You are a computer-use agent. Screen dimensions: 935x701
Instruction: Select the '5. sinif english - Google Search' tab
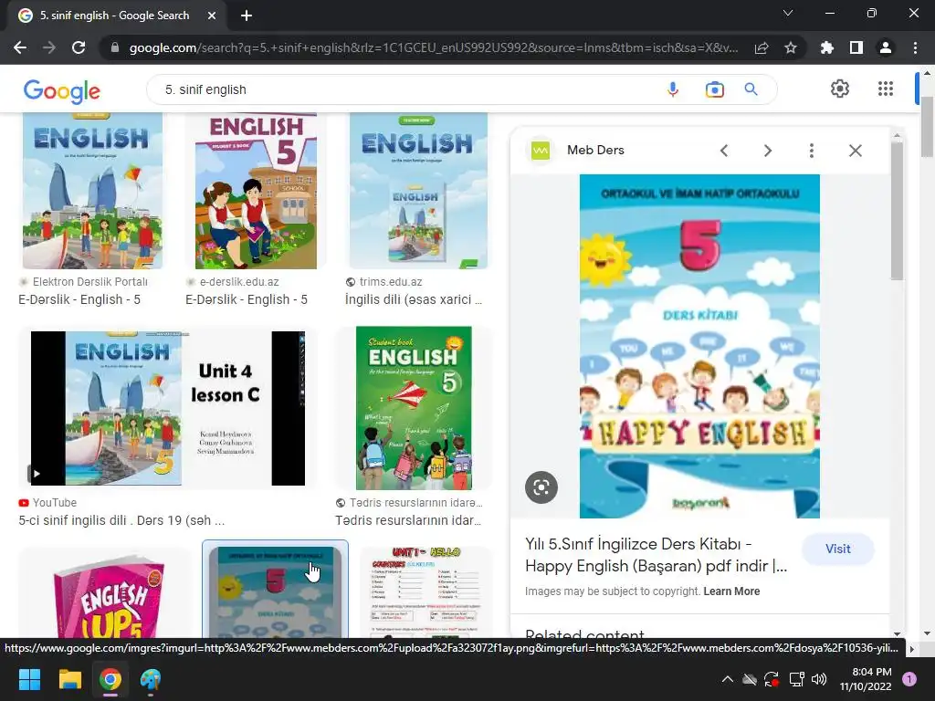(114, 16)
